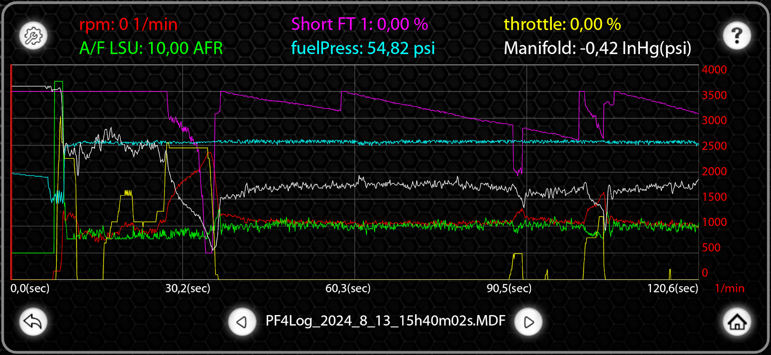This screenshot has width=771, height=355.
Task: Click the log filename PF4Log_2024_8_13_15h40m02s.MDF
Action: 385,320
